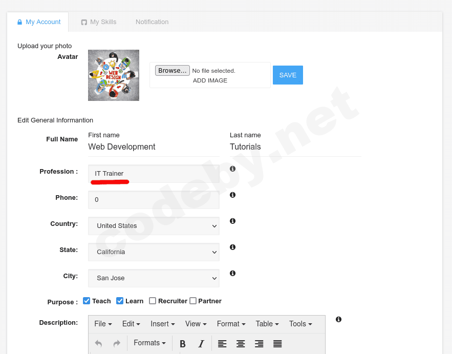Click the SAVE button next to the avatar

coord(288,75)
